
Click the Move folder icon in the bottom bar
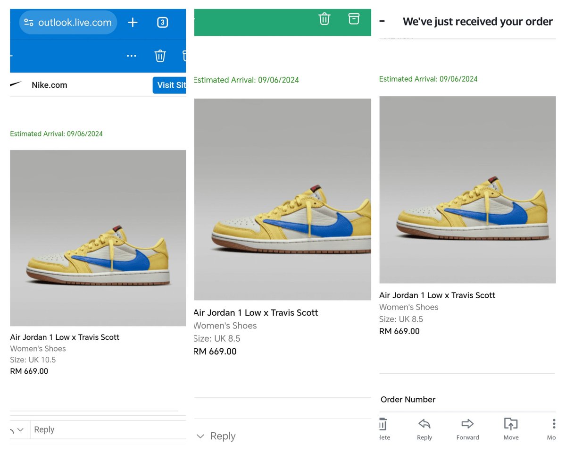tap(511, 423)
